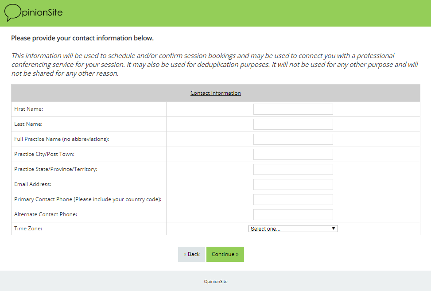The height and width of the screenshot is (291, 431).
Task: Click the Practice State/Province/Territory field
Action: [x=293, y=169]
